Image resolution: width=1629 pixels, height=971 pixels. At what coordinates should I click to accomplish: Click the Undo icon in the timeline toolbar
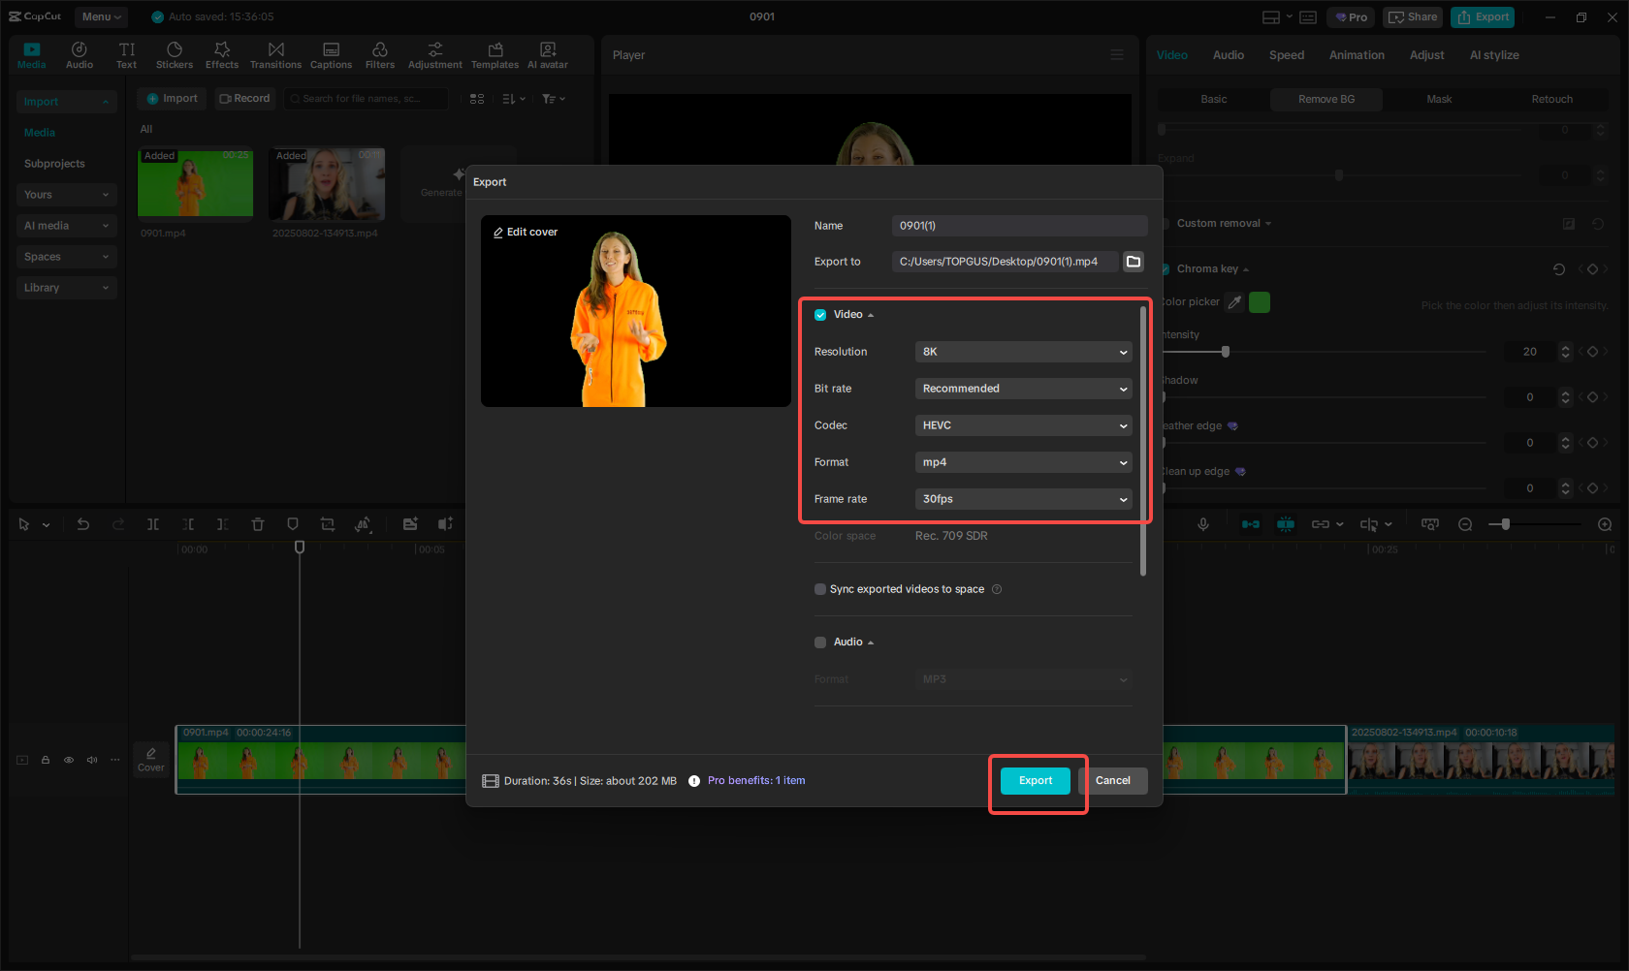click(x=83, y=524)
